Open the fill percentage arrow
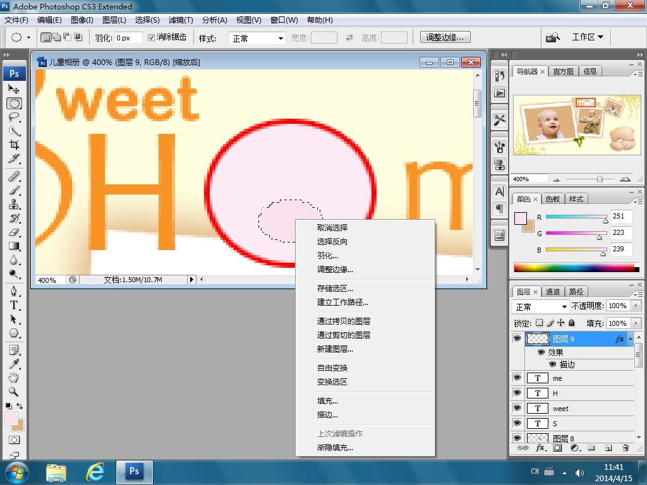Image resolution: width=647 pixels, height=485 pixels. 636,323
